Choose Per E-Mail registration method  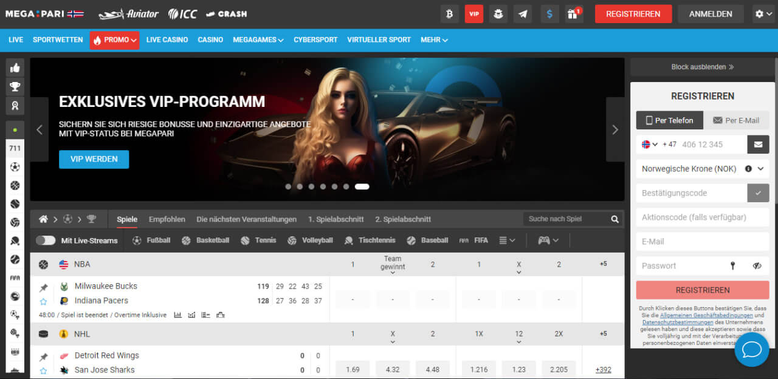coord(736,120)
